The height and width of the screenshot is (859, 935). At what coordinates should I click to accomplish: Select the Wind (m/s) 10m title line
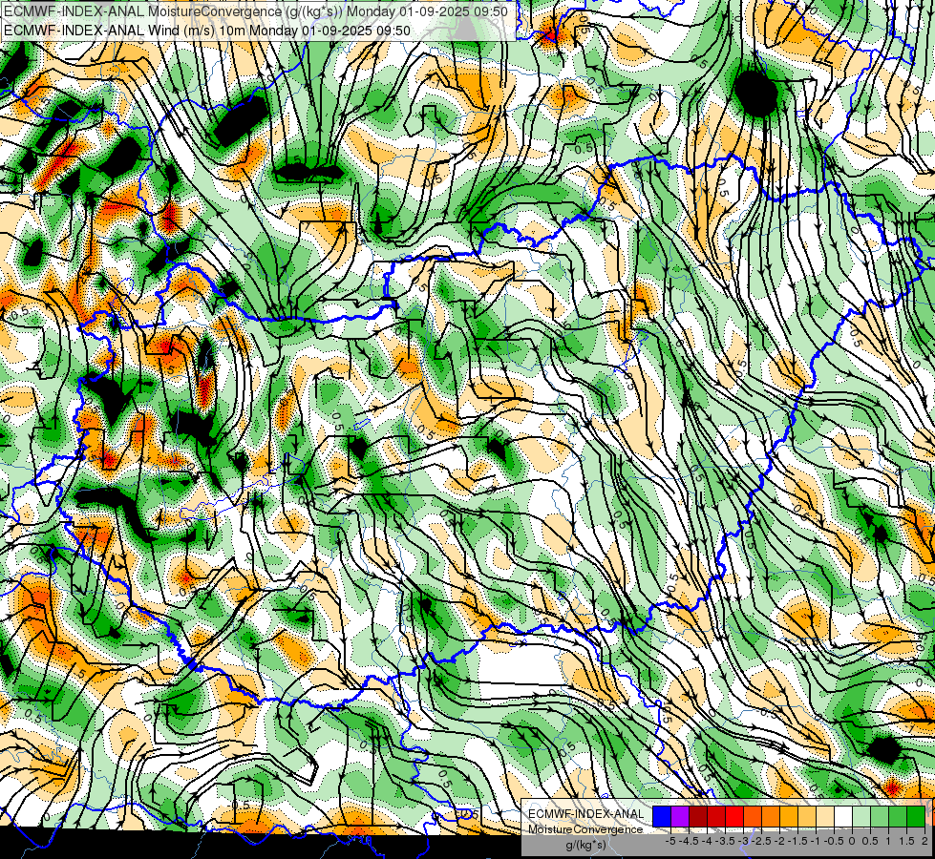coord(207,31)
